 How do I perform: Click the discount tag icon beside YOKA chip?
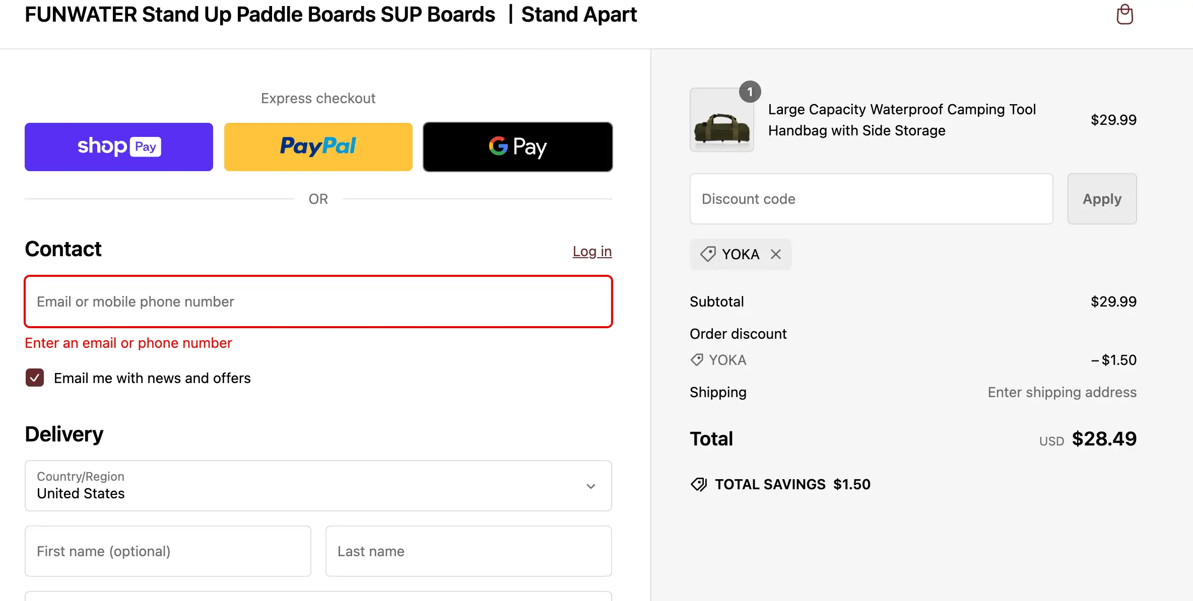pyautogui.click(x=708, y=254)
